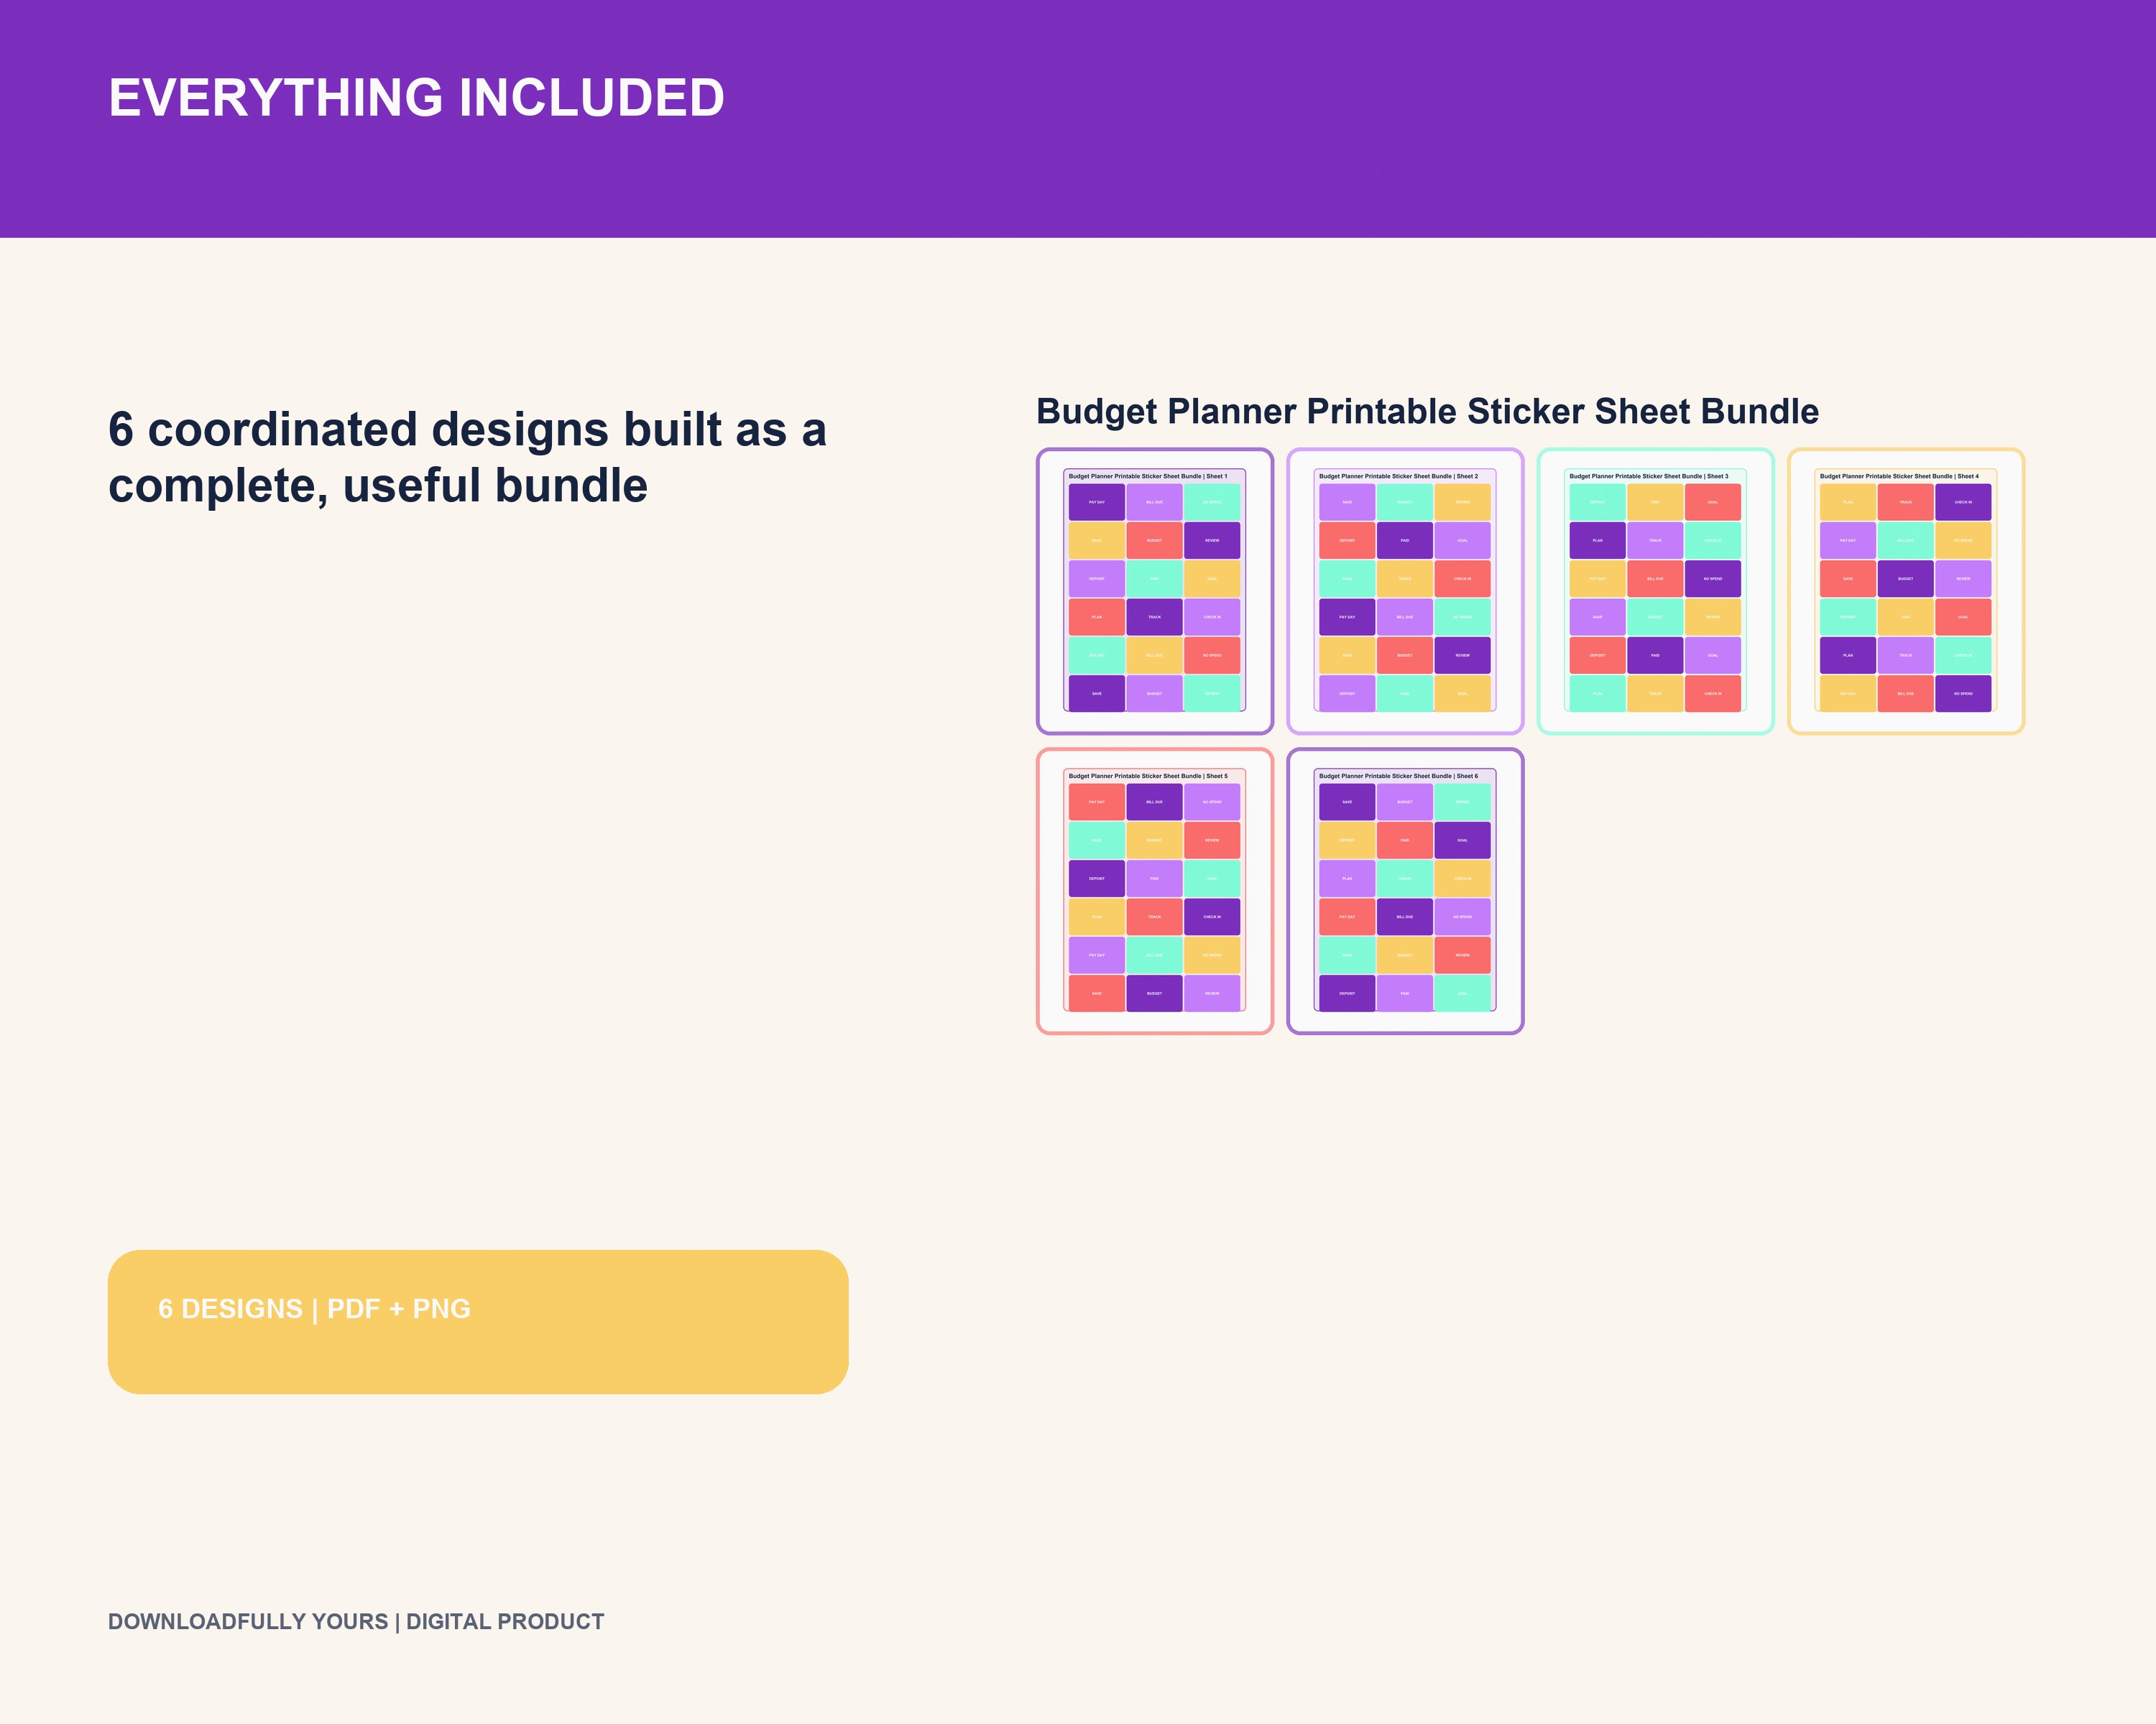This screenshot has height=1724, width=2156.
Task: Click the dark purple PAID sticker on Sheet 2
Action: 1405,539
